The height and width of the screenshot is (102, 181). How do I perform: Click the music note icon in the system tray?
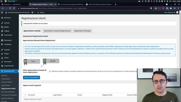click(x=160, y=1)
